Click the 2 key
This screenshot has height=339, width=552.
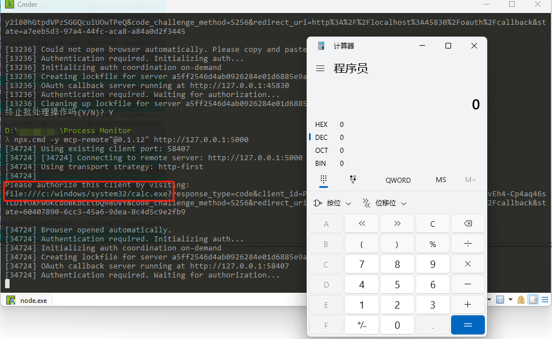397,305
